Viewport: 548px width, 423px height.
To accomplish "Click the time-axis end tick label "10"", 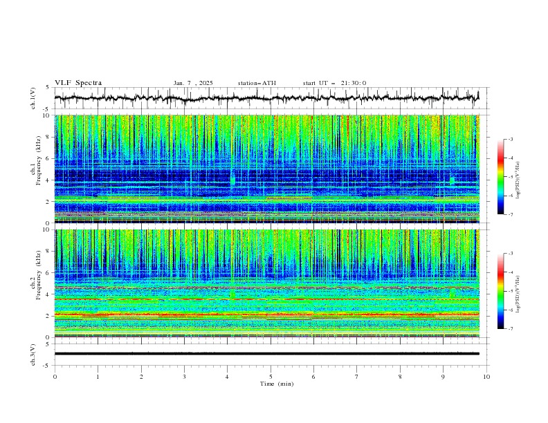I will click(486, 377).
